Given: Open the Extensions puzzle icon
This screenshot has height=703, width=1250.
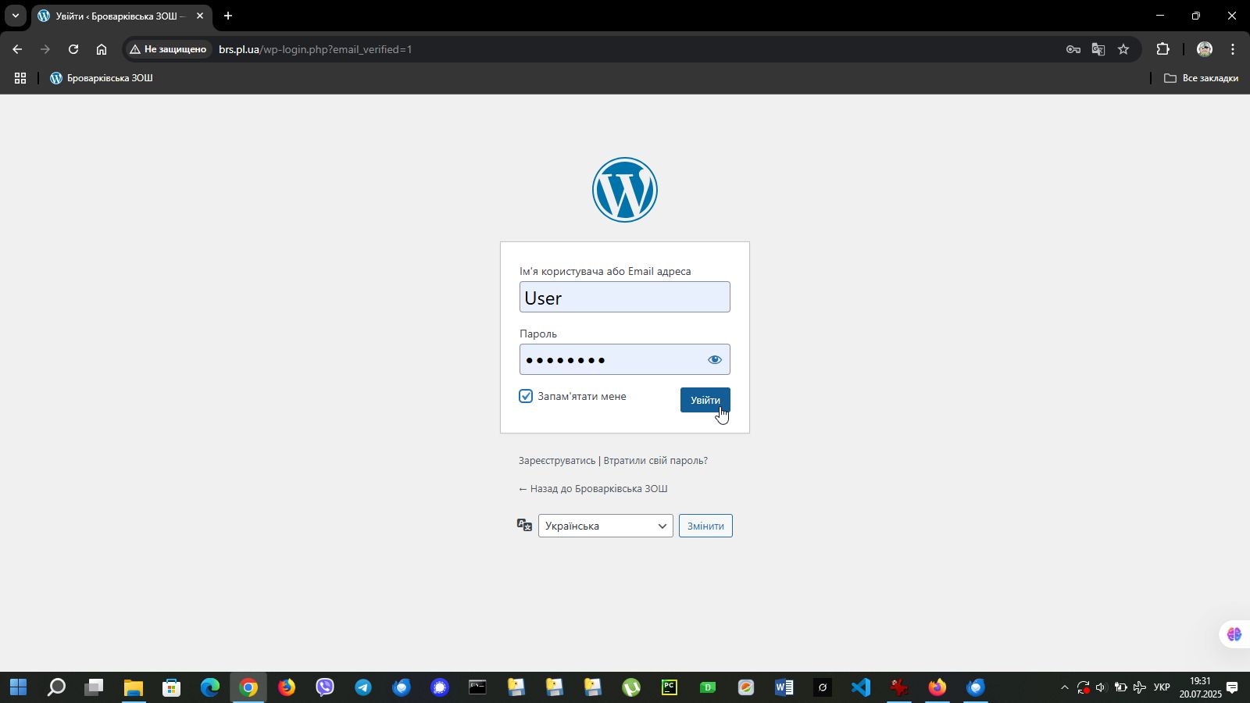Looking at the screenshot, I should (1162, 49).
